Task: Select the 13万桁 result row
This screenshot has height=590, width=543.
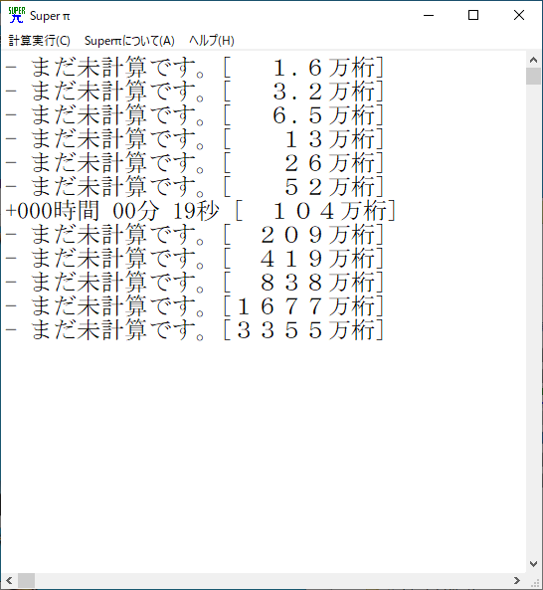Action: tap(194, 139)
